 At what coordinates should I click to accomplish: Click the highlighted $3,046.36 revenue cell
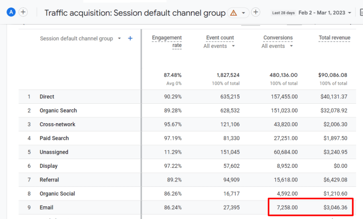point(336,207)
